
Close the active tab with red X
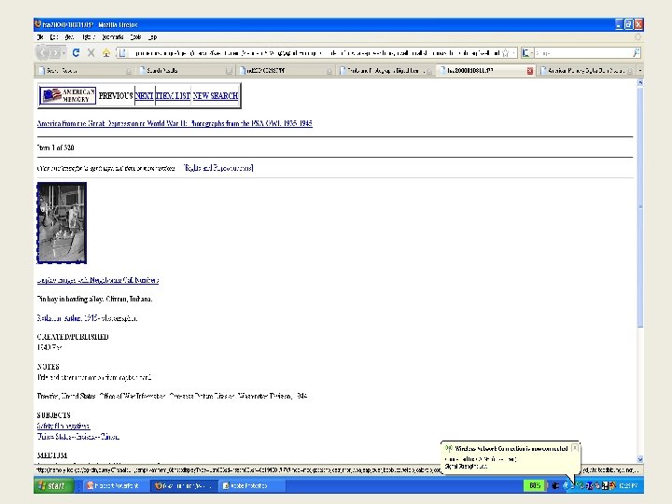(530, 71)
